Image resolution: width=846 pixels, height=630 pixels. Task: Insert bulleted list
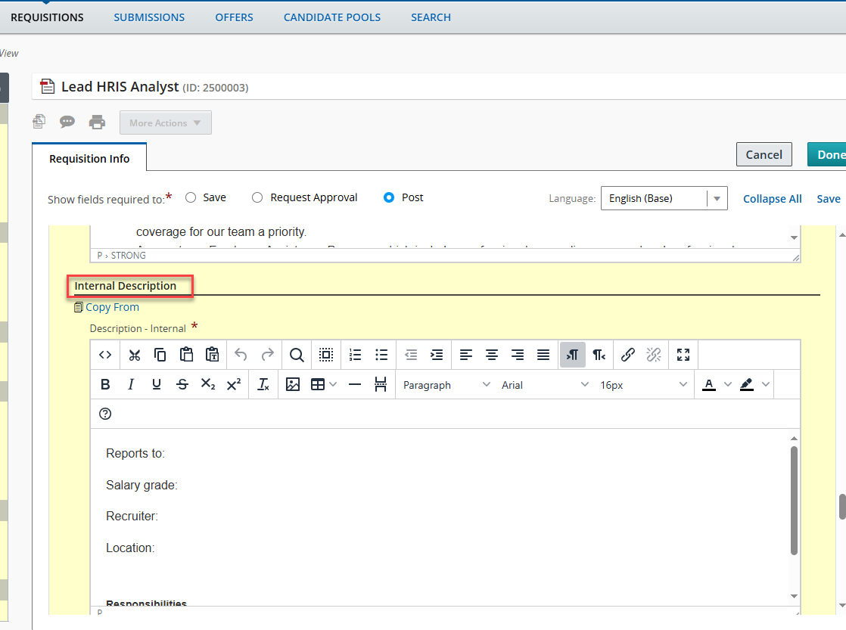coord(381,355)
